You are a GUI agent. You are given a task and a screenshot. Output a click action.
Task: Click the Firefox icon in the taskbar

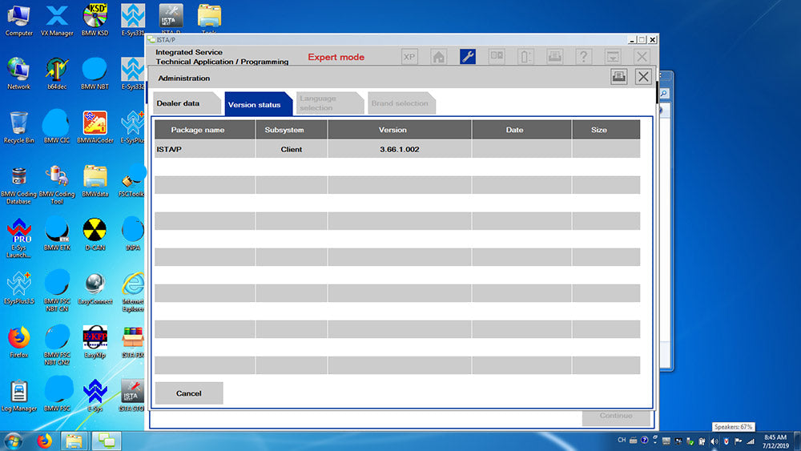click(43, 441)
